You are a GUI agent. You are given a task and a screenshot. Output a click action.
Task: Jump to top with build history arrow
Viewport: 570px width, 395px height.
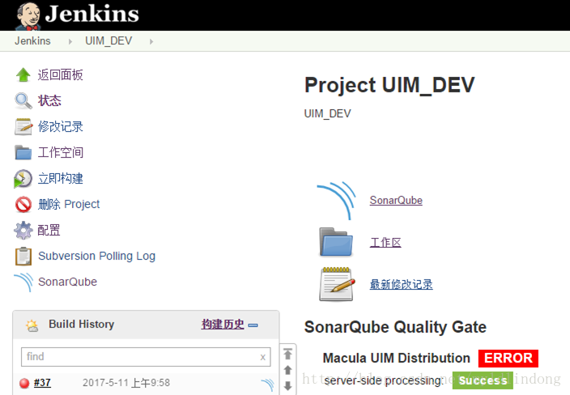point(287,354)
